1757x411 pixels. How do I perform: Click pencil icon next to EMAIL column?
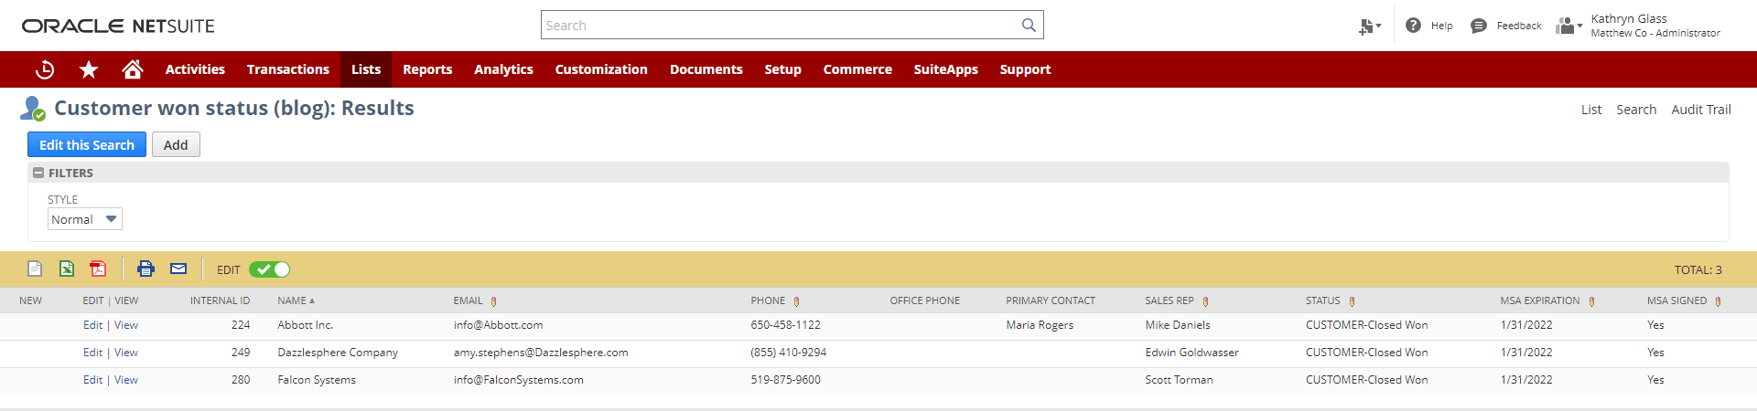(494, 301)
